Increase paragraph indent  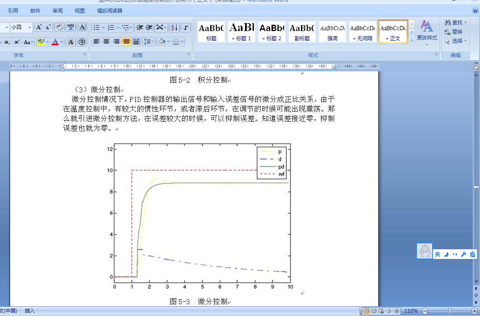pyautogui.click(x=149, y=28)
